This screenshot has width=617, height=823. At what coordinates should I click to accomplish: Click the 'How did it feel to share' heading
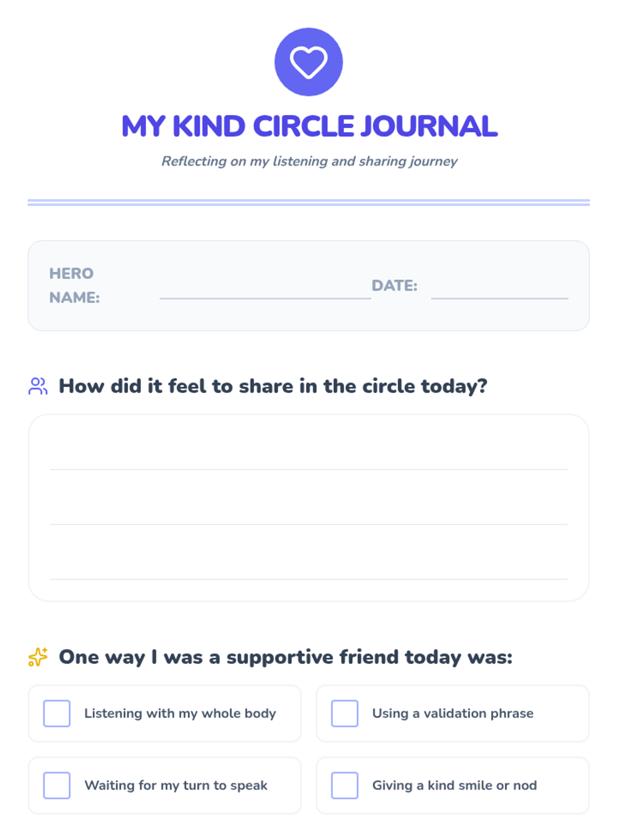tap(273, 386)
